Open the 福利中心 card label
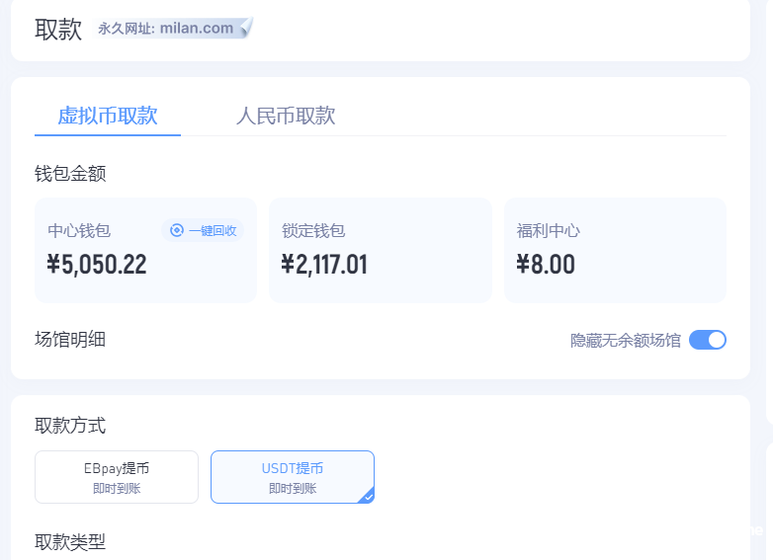The width and height of the screenshot is (773, 560). 549,231
